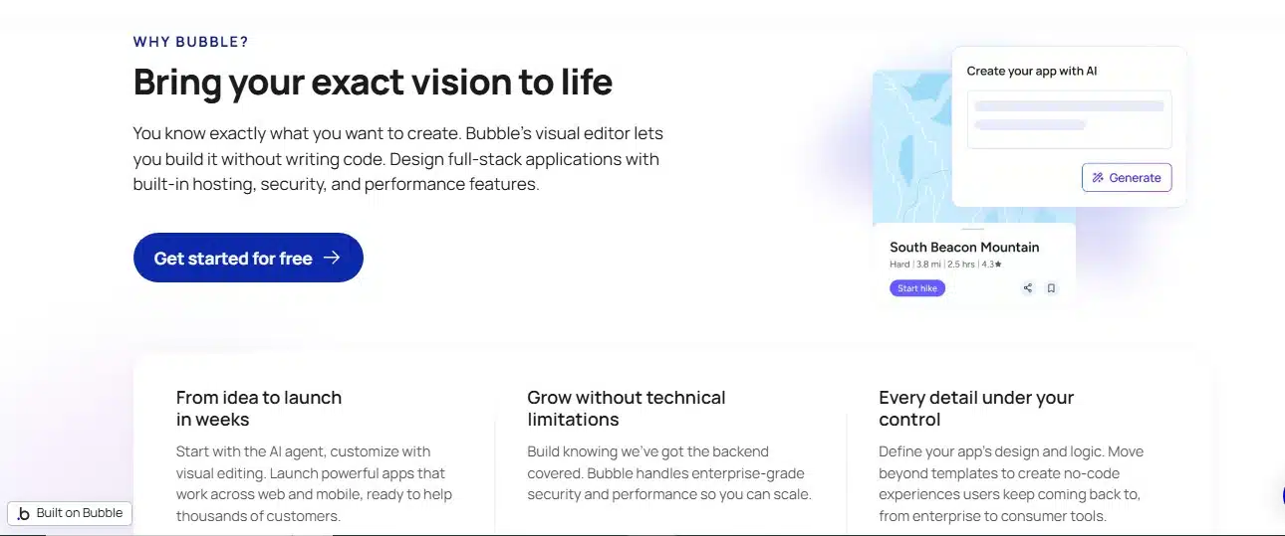Click the magic wand icon in Generate
1285x536 pixels.
click(1098, 178)
